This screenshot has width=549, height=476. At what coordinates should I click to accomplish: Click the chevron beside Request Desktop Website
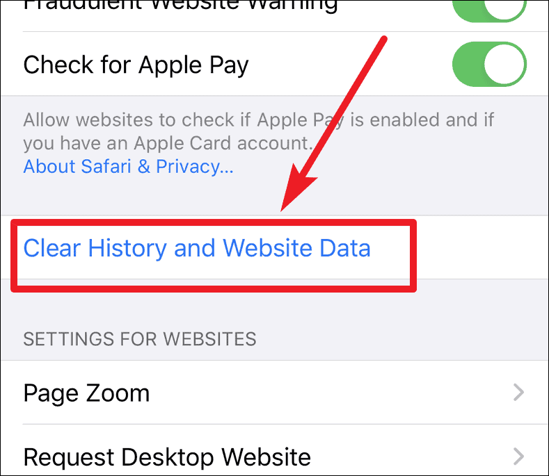518,456
